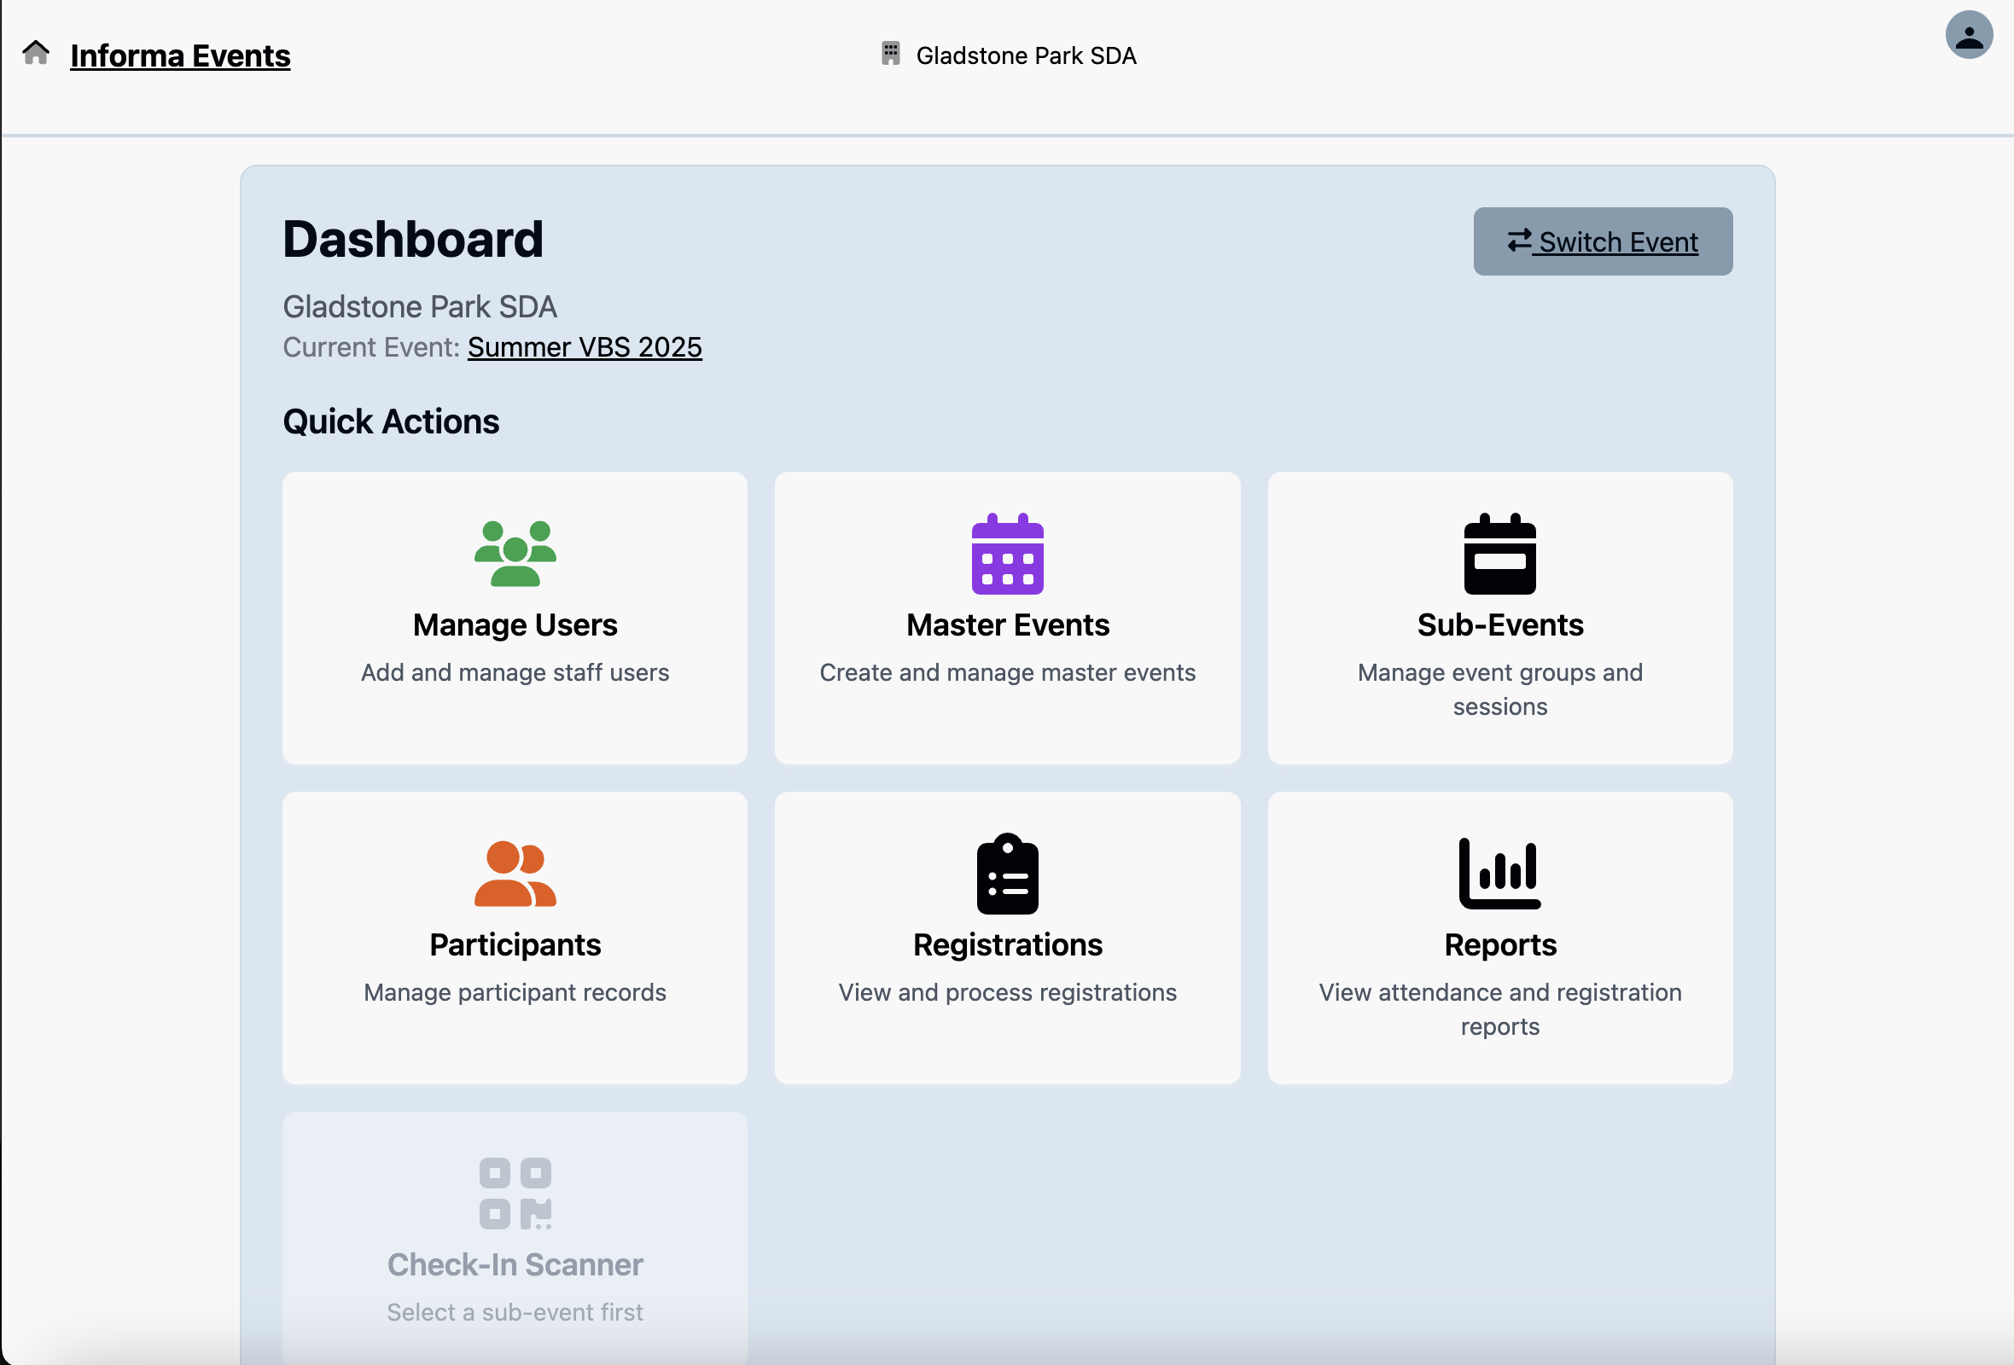This screenshot has width=2014, height=1365.
Task: Select the Participants card heading
Action: 515,944
